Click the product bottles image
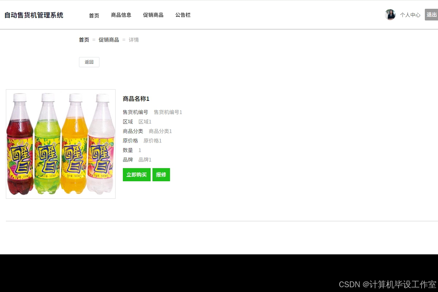 (x=61, y=144)
